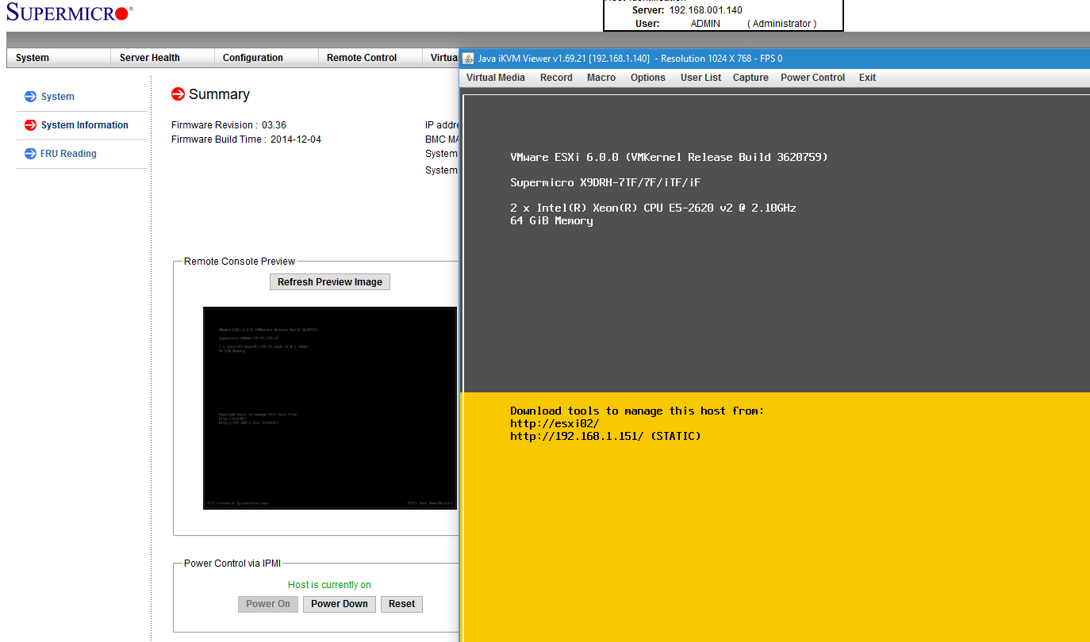Image resolution: width=1090 pixels, height=642 pixels.
Task: Click the Xeon E5-2620 v2 CPU line
Action: coord(653,208)
